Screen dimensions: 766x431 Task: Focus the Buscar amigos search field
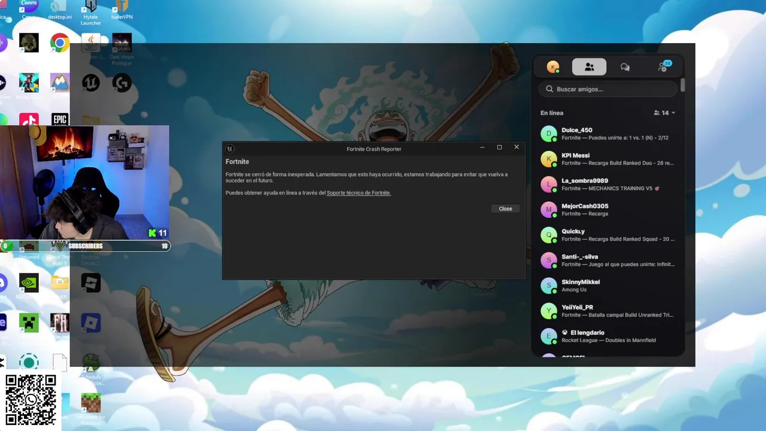608,89
